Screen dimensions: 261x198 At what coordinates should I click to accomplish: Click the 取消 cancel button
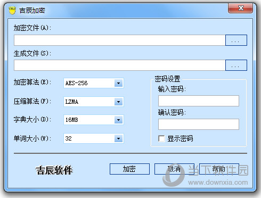click(174, 169)
